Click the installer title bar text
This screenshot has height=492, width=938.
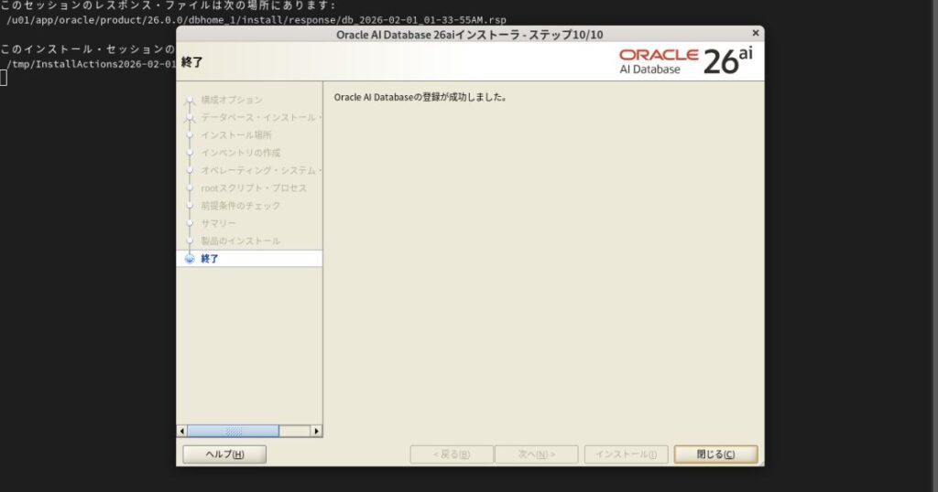[x=470, y=35]
